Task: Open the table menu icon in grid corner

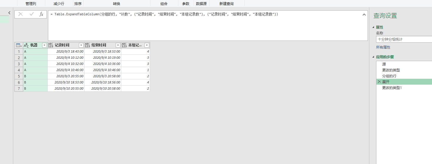Action: click(19, 45)
